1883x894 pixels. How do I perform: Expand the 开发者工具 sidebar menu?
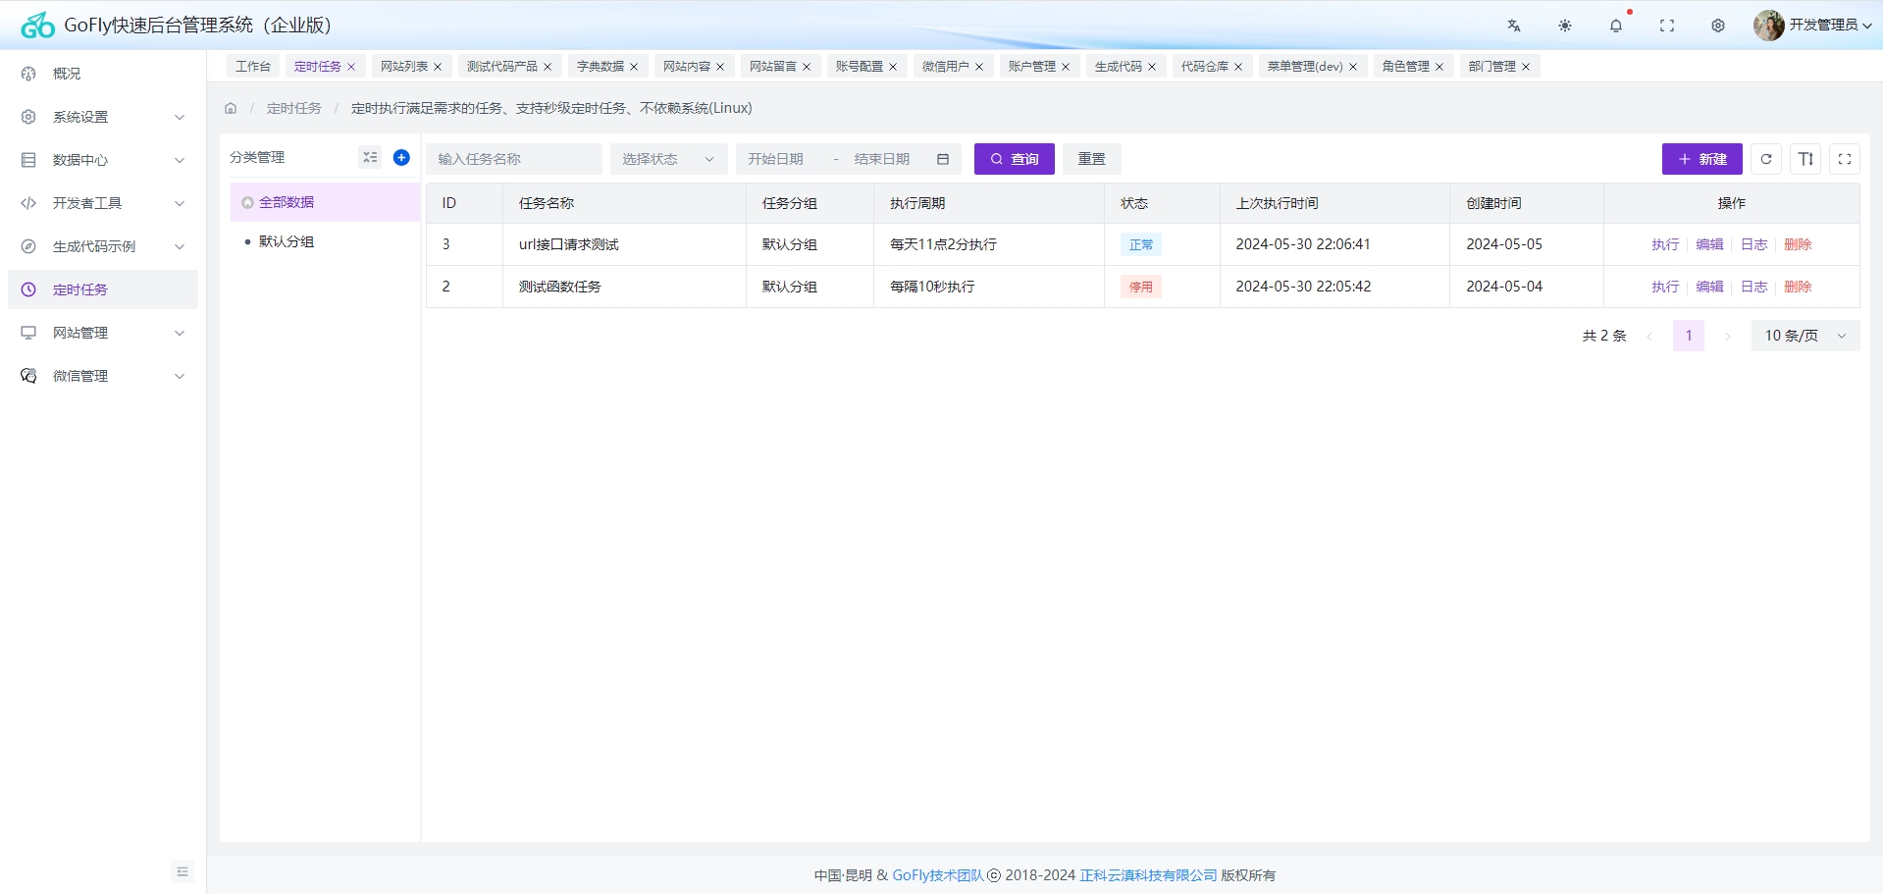(x=103, y=203)
